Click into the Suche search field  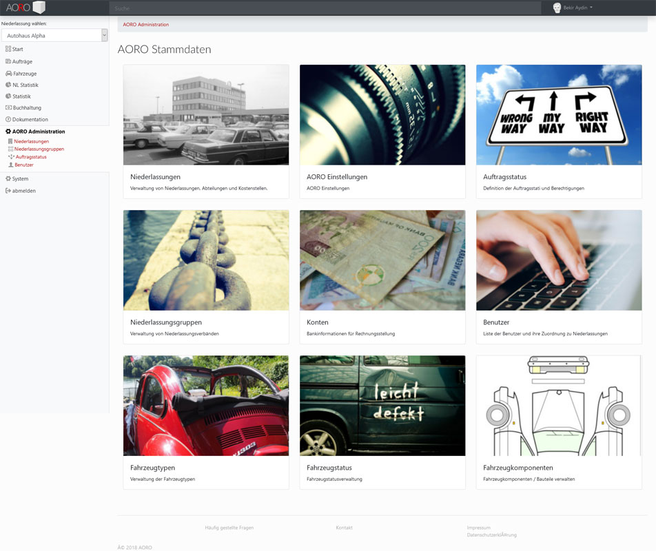click(x=324, y=8)
